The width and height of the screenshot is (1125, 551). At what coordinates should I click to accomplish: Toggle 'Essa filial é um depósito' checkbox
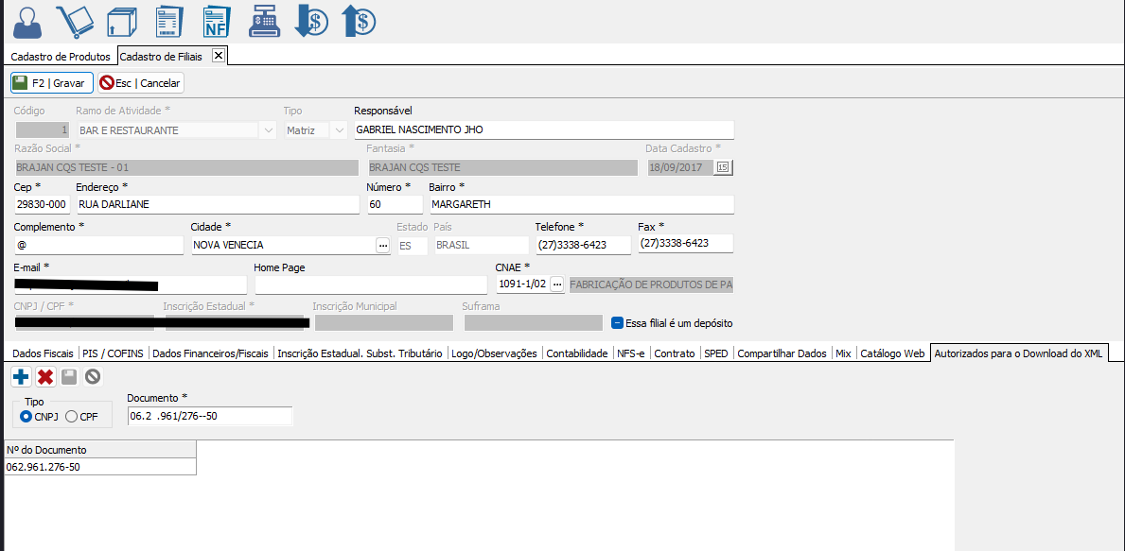coord(617,322)
